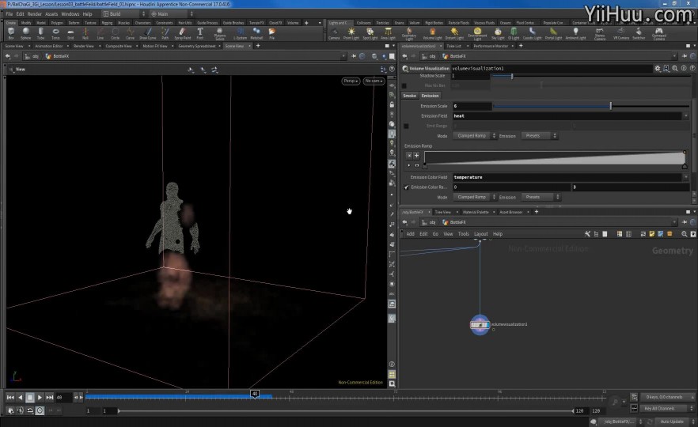This screenshot has width=698, height=427.
Task: Click the current frame marker on timeline
Action: coord(255,394)
